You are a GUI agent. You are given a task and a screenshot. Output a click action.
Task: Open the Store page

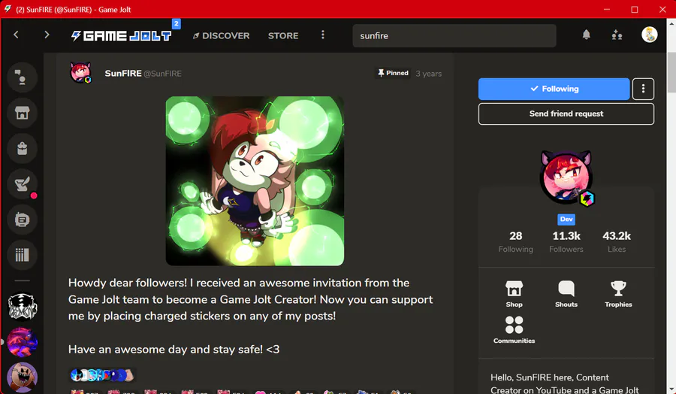point(283,36)
